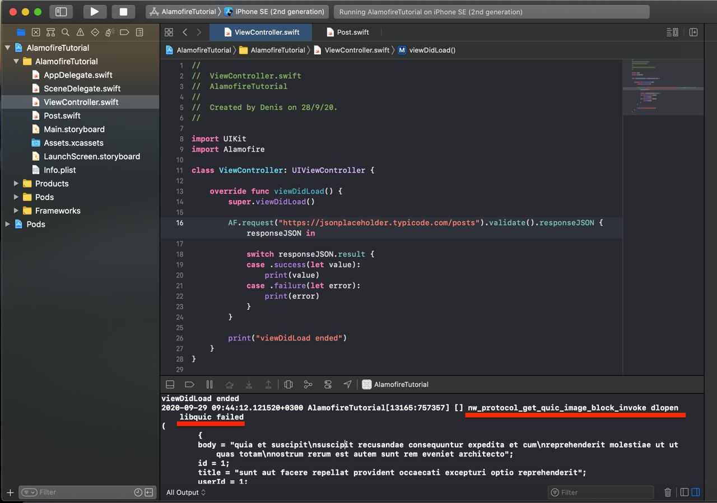Open the Find navigator magnifier icon

pyautogui.click(x=66, y=32)
